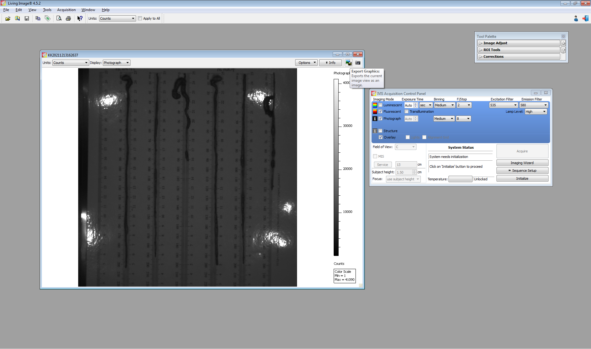Open the Acquisition menu

(x=66, y=10)
